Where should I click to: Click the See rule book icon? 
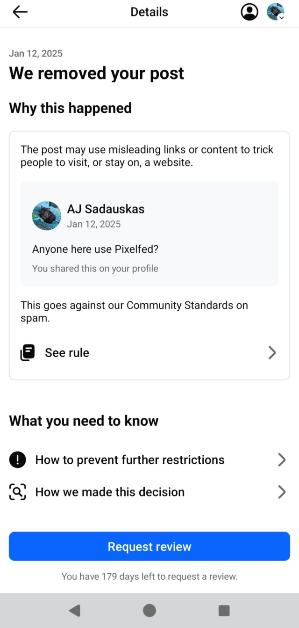[x=27, y=352]
